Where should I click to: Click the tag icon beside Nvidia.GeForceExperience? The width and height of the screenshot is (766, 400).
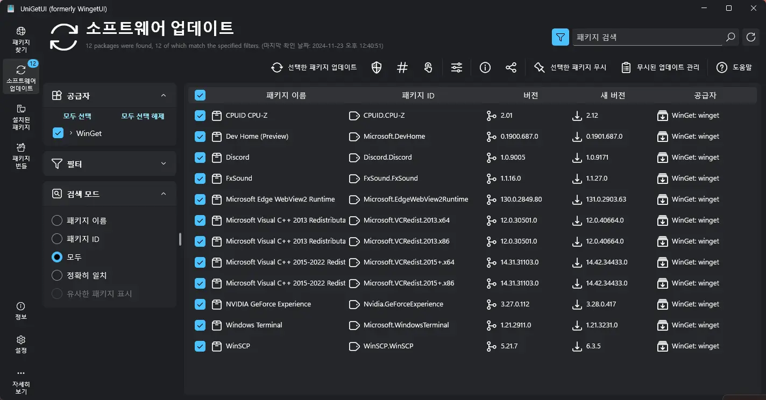pos(354,304)
